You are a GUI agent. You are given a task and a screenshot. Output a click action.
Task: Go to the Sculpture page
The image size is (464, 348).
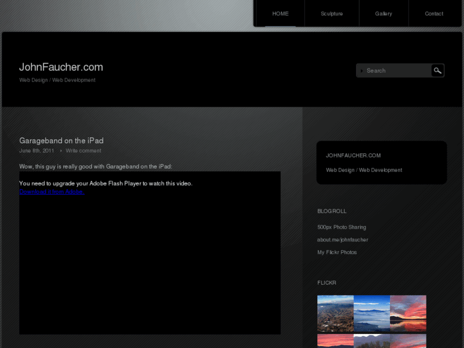[x=332, y=13]
